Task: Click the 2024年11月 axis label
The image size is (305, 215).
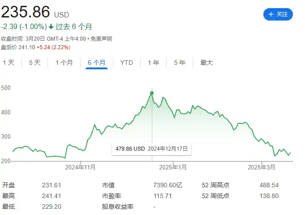Action: pyautogui.click(x=80, y=167)
